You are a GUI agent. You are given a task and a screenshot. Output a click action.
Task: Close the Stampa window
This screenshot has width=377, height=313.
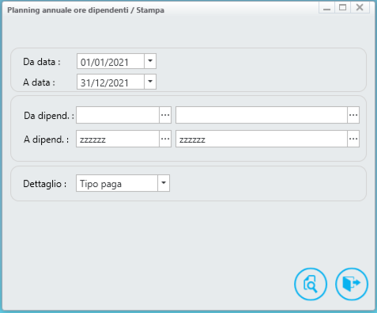360,8
